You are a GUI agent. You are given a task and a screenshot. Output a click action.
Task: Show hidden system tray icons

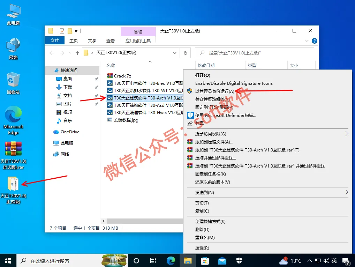point(310,261)
